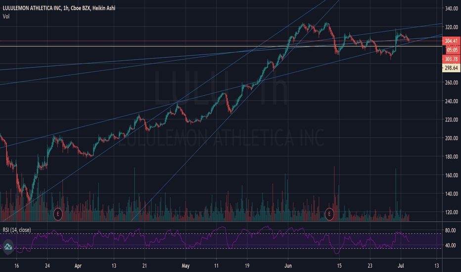Click the 200.00 price axis value

(x=451, y=138)
